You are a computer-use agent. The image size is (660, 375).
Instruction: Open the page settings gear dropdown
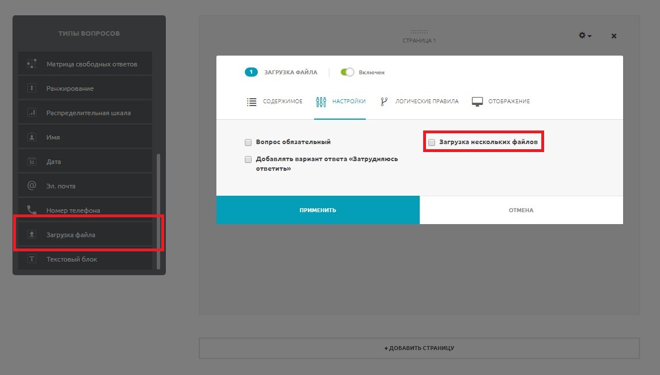(x=584, y=36)
